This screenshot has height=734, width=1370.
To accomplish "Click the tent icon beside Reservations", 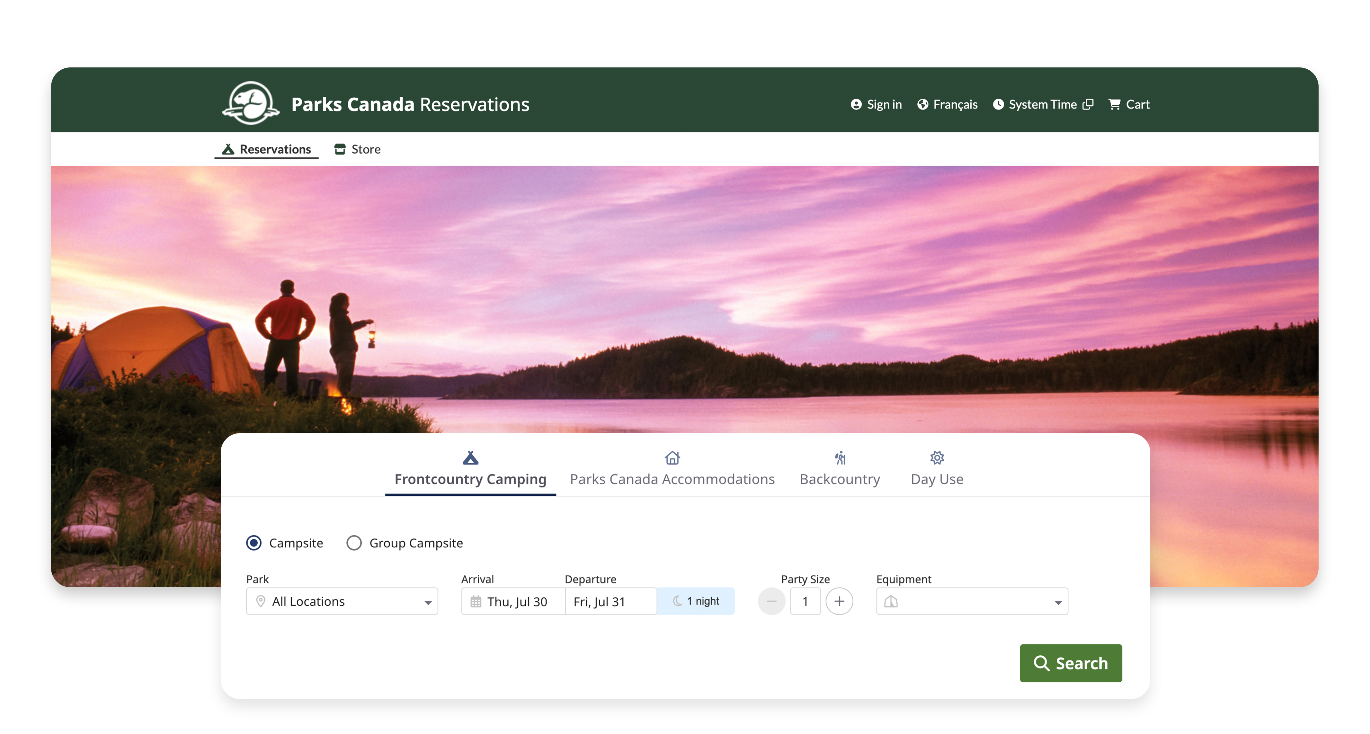I will click(228, 149).
